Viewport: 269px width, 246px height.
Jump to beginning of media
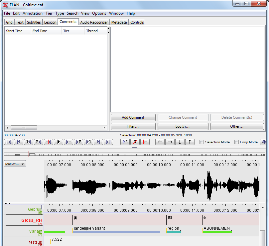click(9, 142)
